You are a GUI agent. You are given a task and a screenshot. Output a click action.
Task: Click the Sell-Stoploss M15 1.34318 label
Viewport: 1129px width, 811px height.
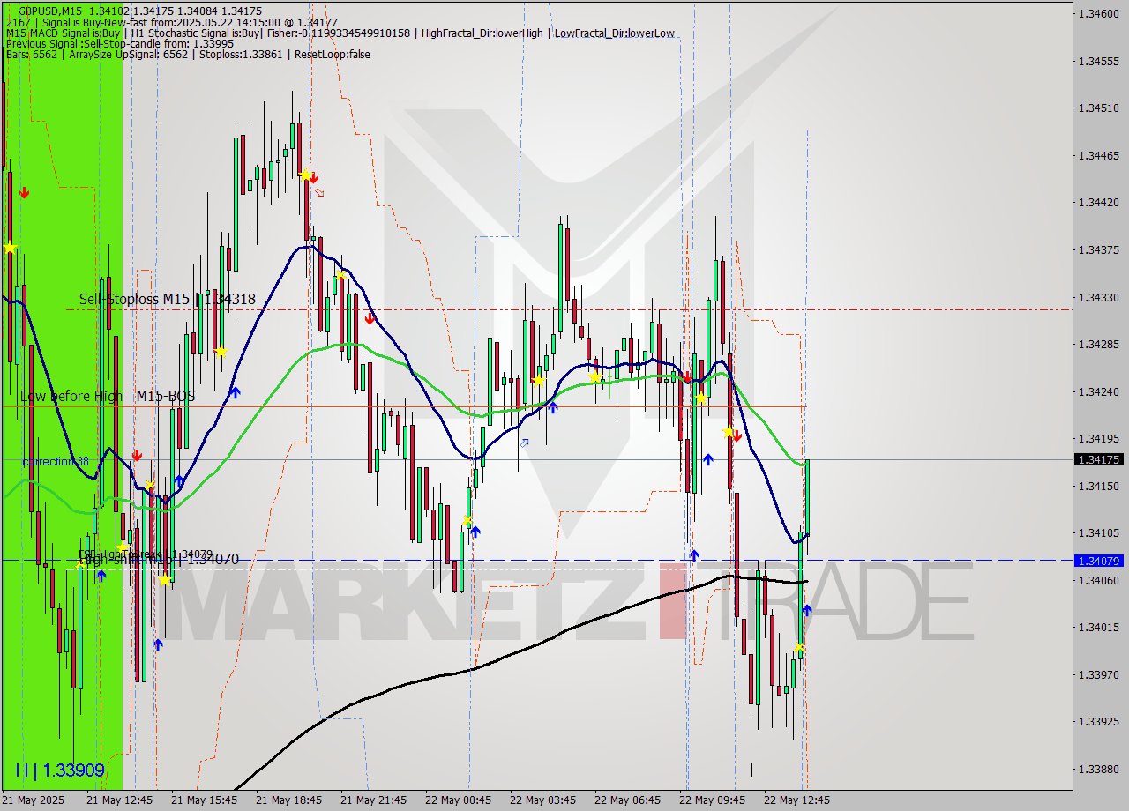[166, 300]
